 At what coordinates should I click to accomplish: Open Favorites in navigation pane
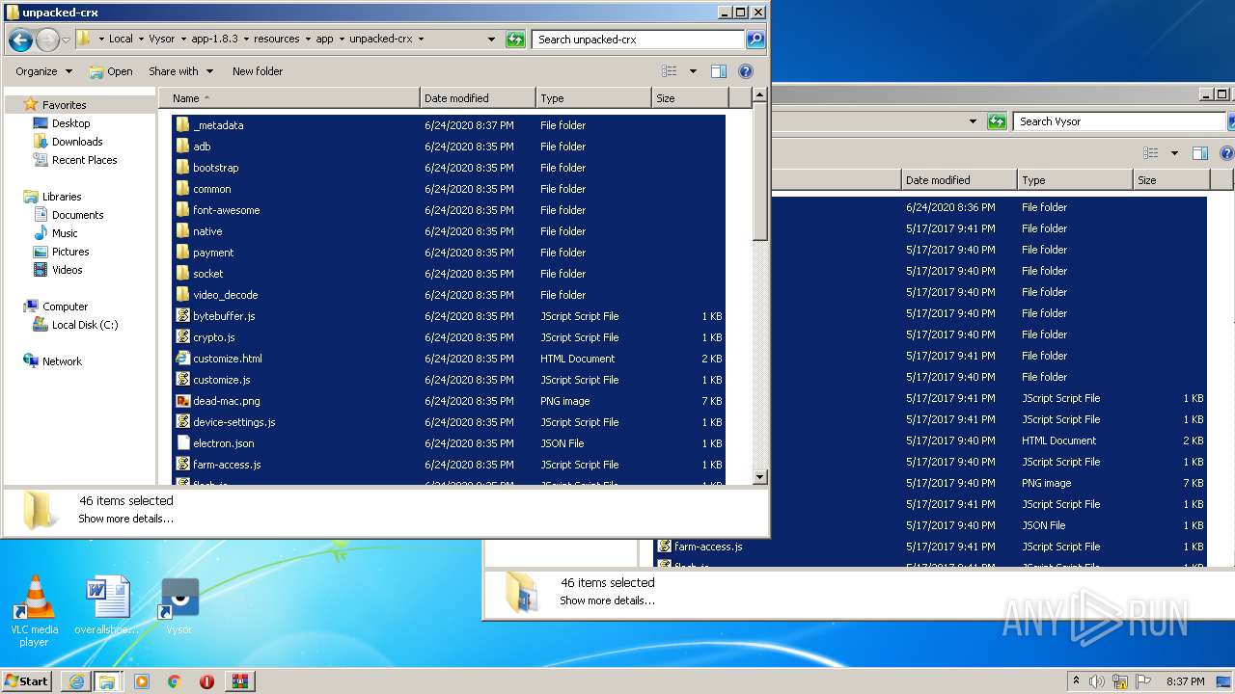tap(64, 105)
